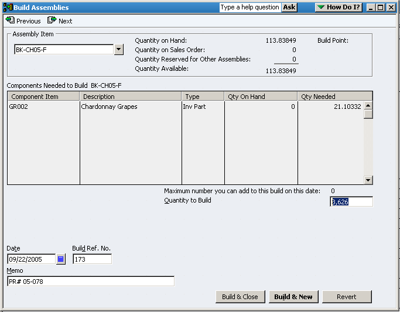
Task: Select the Build Ref. No. field
Action: tap(92, 259)
